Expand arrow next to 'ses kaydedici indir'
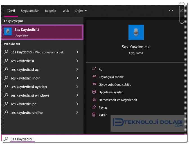Viewport: 189px width, 144px height. point(77,78)
